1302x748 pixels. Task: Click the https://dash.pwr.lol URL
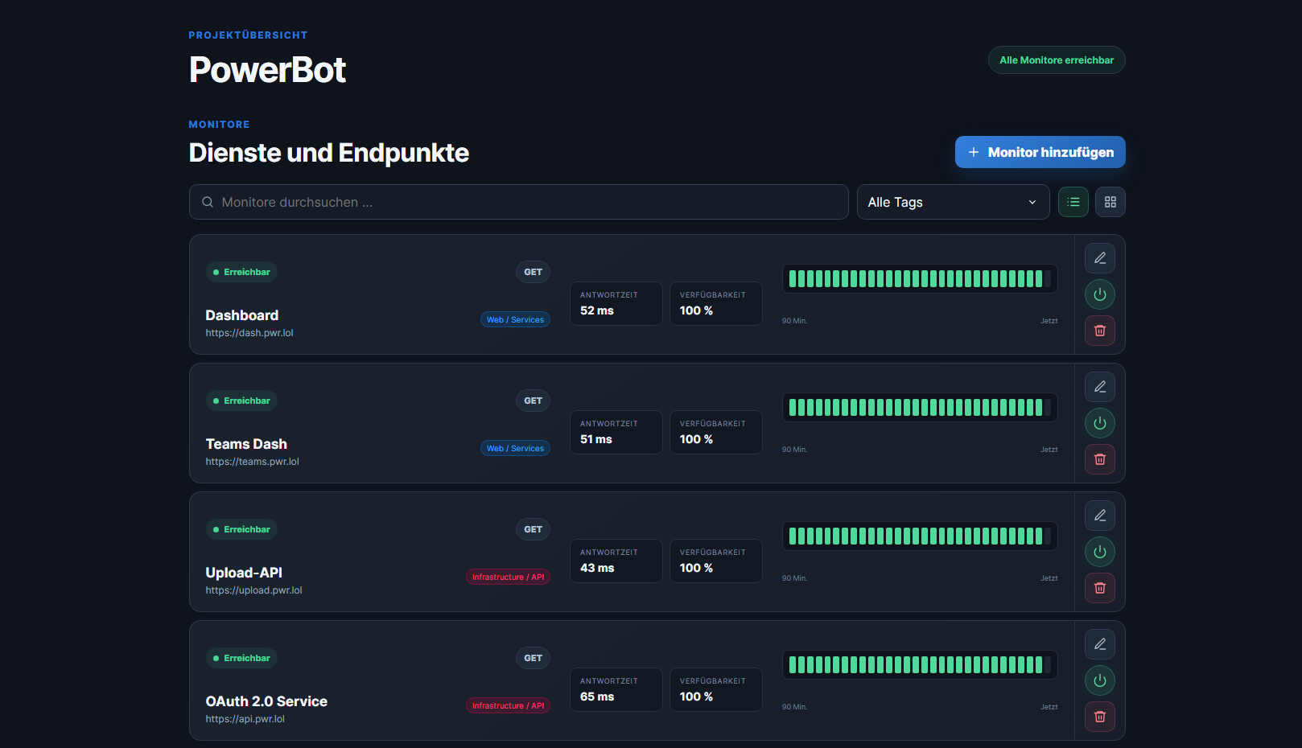[249, 333]
